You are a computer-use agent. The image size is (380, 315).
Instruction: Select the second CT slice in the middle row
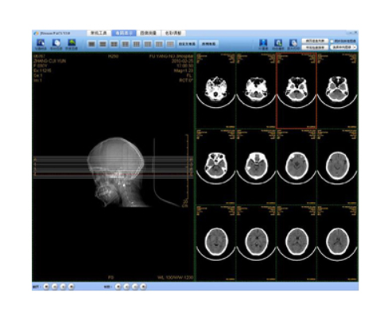click(x=256, y=167)
